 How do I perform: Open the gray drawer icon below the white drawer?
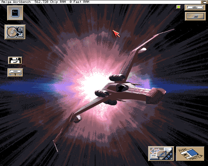click(195, 16)
